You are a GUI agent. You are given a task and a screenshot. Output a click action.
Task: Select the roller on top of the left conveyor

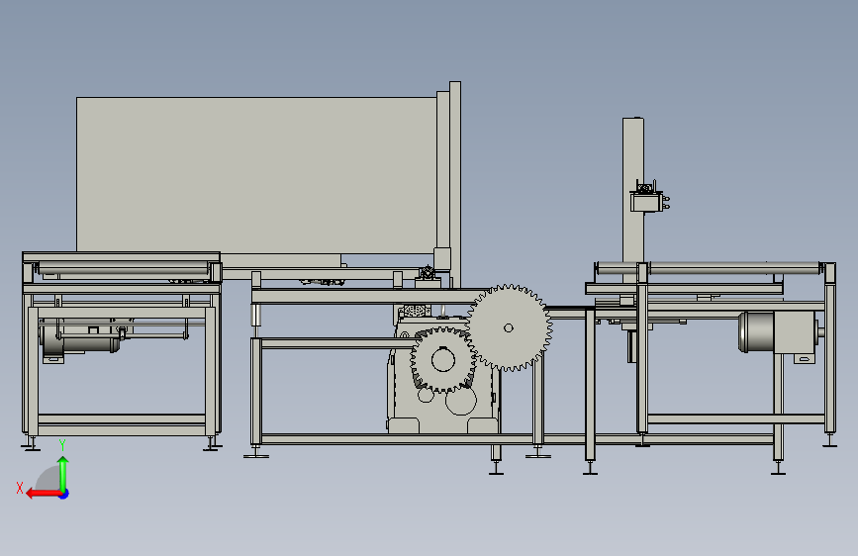(x=124, y=268)
